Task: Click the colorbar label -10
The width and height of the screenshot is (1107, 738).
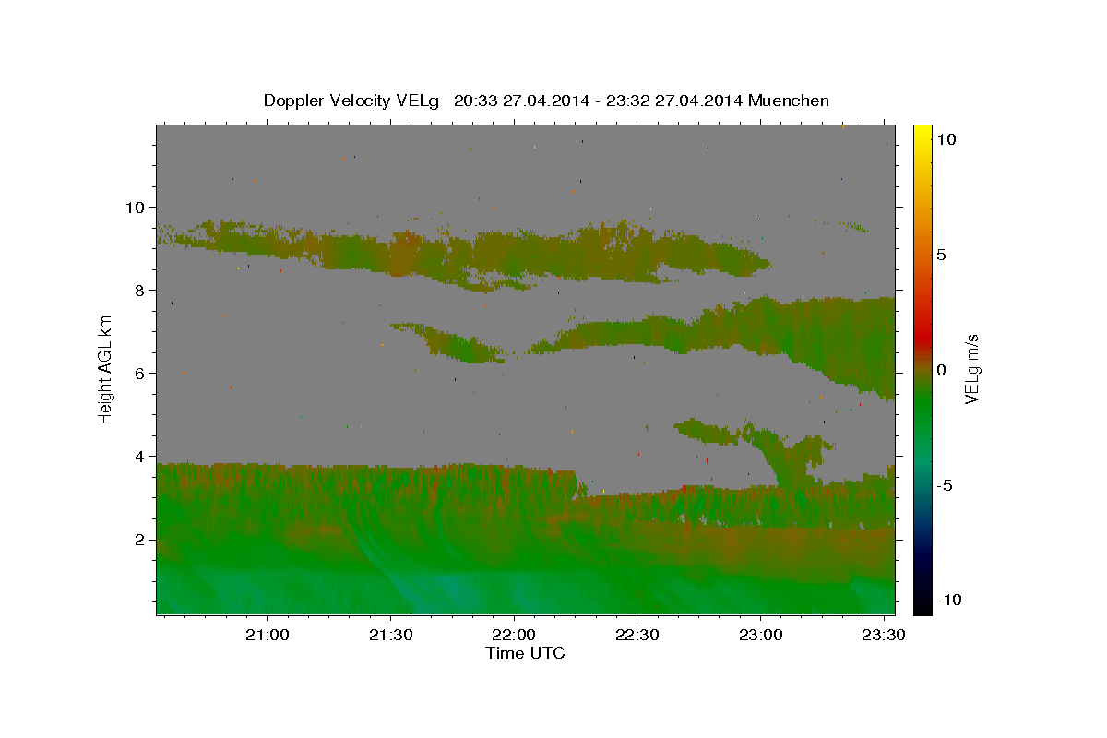Action: [948, 601]
